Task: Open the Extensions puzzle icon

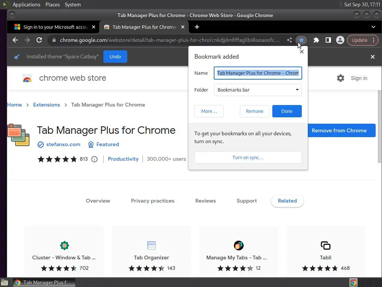Action: (316, 40)
